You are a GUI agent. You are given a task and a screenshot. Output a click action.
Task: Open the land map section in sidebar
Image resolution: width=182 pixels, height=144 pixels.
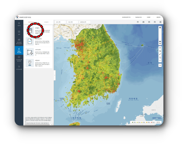click(x=19, y=59)
